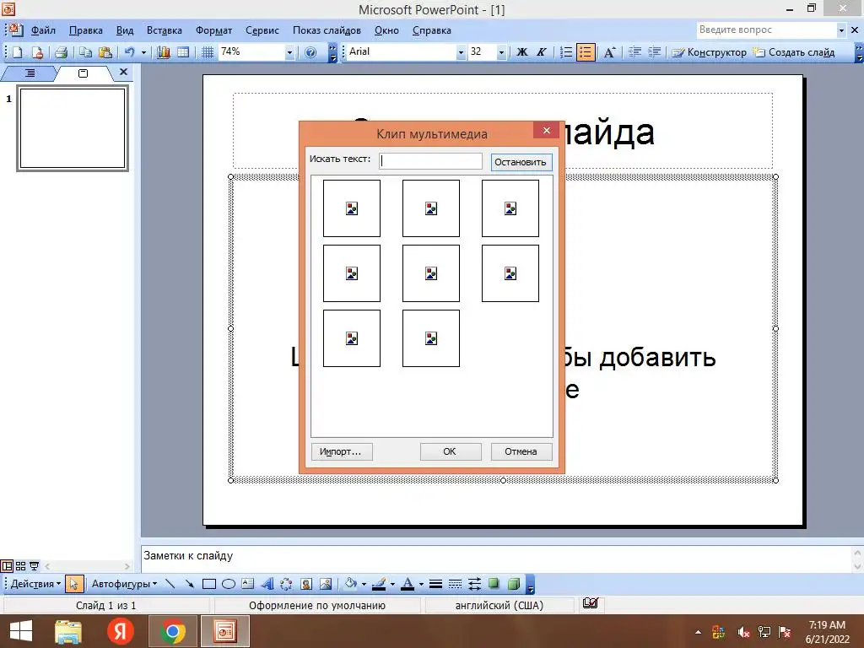Select the Oval drawing tool
This screenshot has height=648, width=864.
[229, 584]
